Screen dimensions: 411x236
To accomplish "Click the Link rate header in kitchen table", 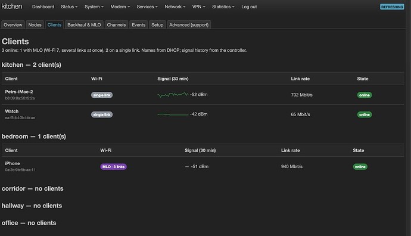I will click(x=300, y=79).
